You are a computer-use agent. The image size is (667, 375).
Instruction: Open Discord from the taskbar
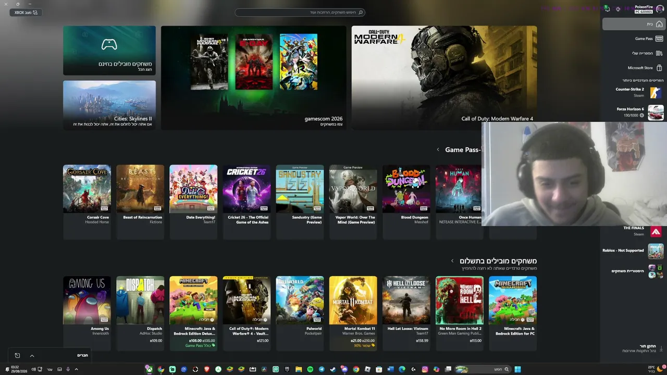click(x=344, y=369)
